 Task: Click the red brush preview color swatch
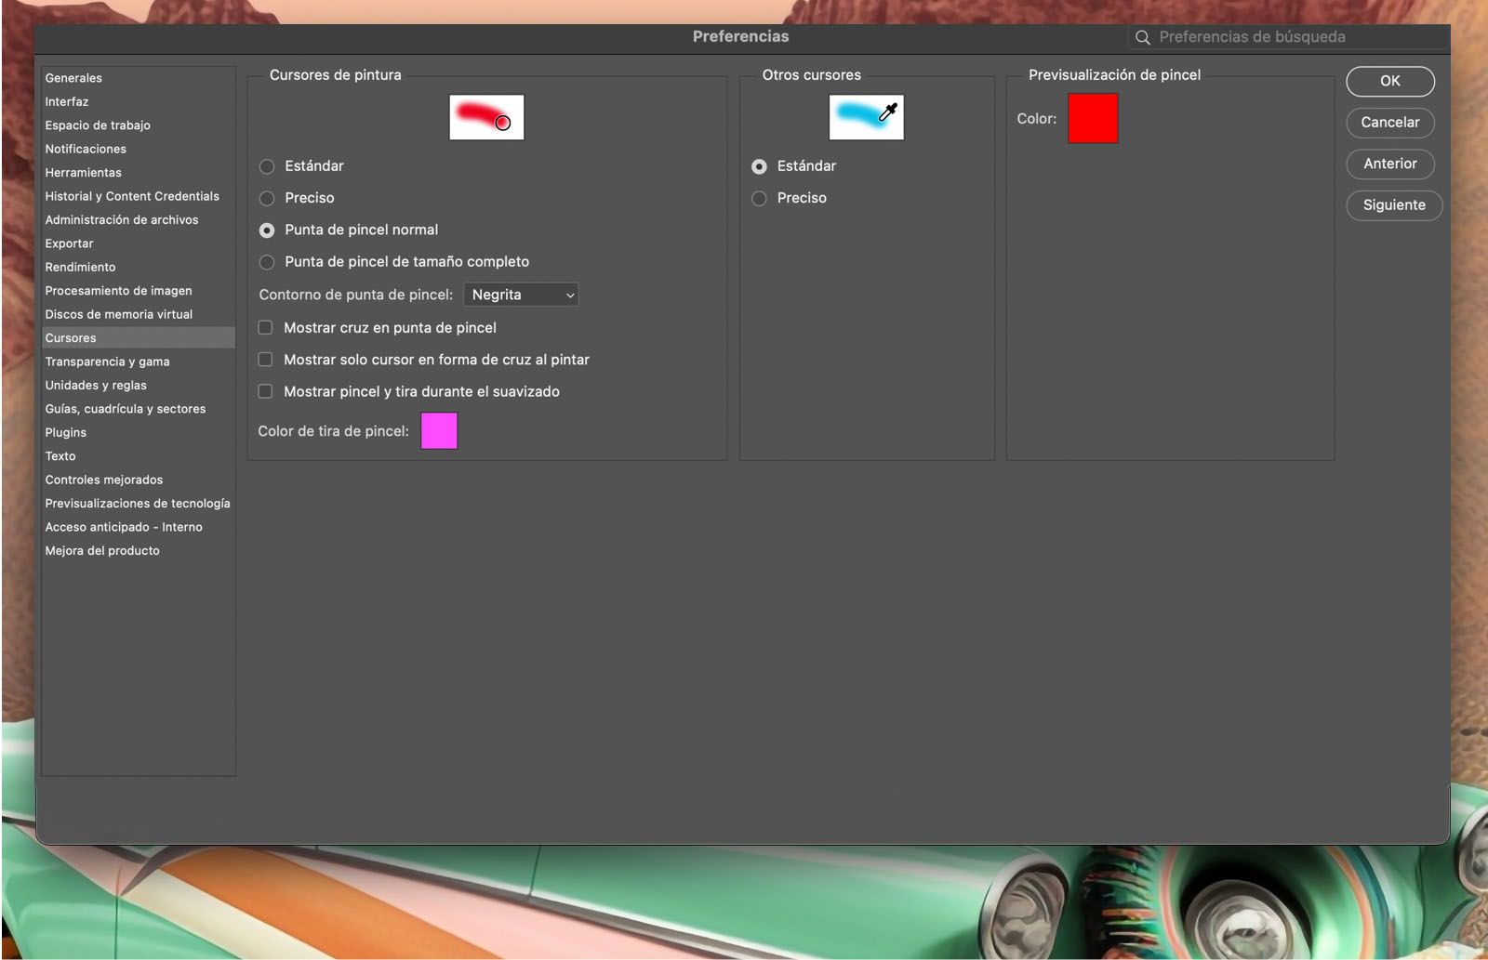[x=1093, y=118]
